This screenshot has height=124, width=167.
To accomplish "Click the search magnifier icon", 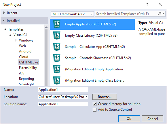I will 159,14.
